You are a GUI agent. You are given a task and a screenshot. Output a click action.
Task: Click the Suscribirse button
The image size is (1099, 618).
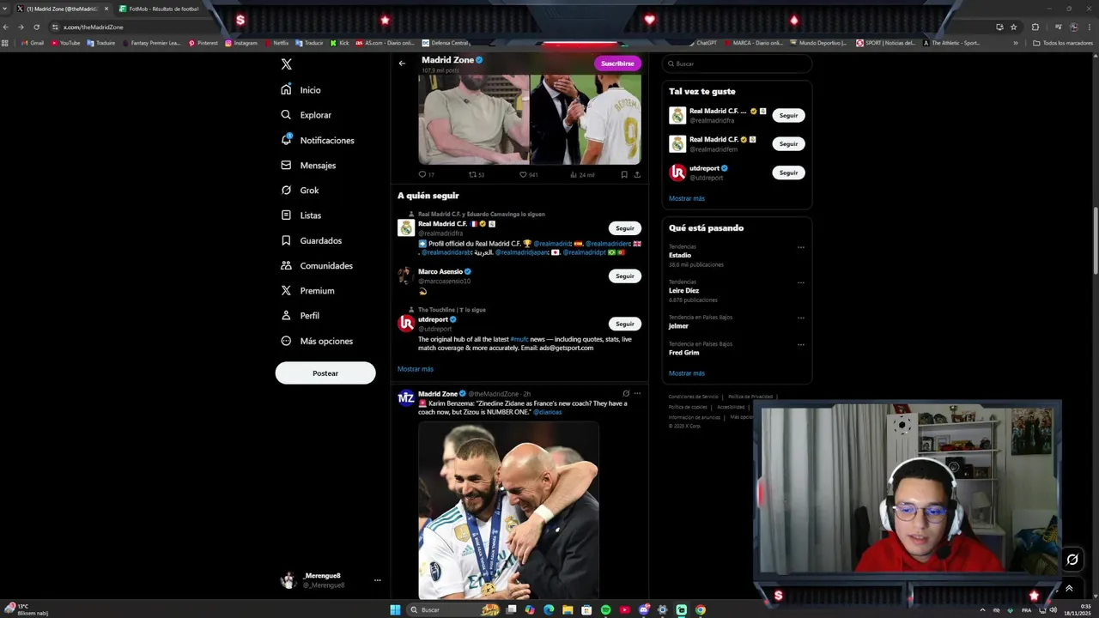(617, 64)
